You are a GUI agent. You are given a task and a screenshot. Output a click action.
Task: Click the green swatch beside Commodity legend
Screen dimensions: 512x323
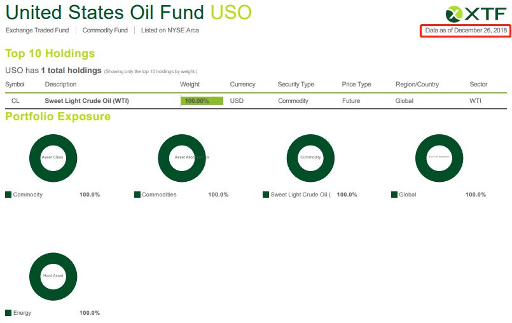8,195
